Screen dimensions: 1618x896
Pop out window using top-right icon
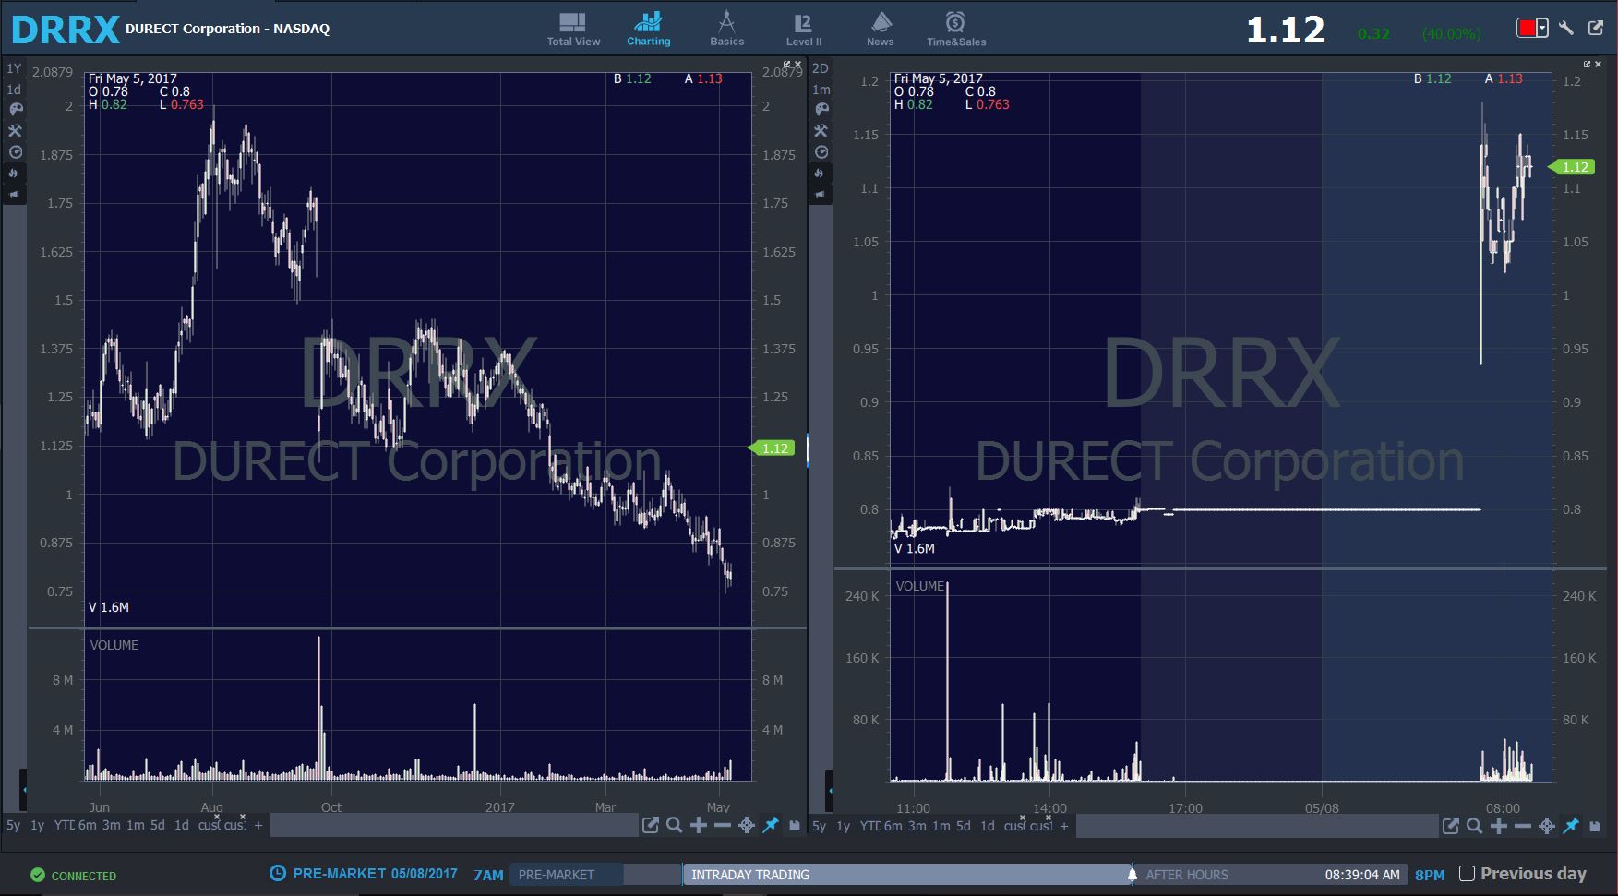pyautogui.click(x=1596, y=28)
